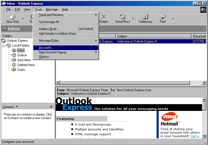208x145 pixels.
Task: Choose Accounts... from Tools menu
Action: [66, 48]
